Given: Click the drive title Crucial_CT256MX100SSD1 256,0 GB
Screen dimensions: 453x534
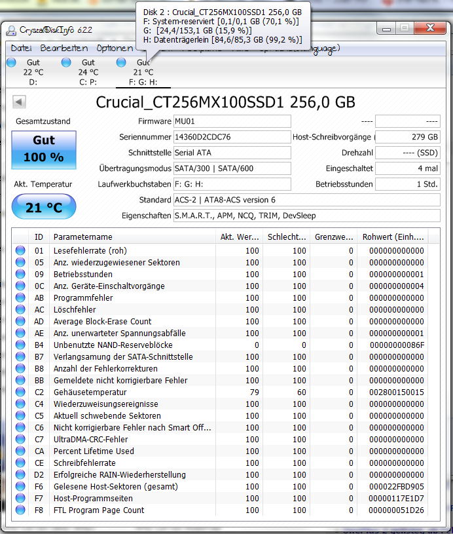Looking at the screenshot, I should (225, 102).
